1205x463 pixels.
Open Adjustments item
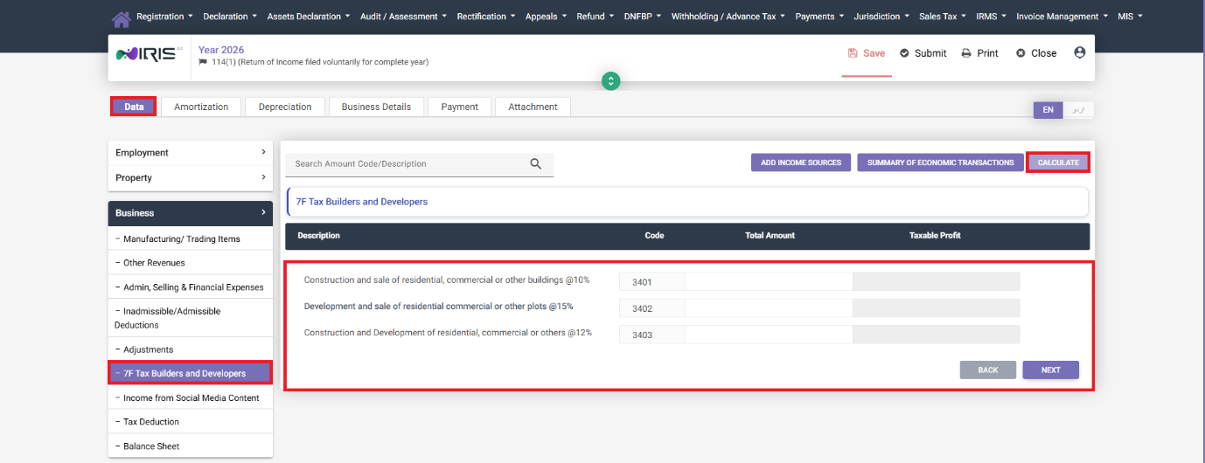191,349
